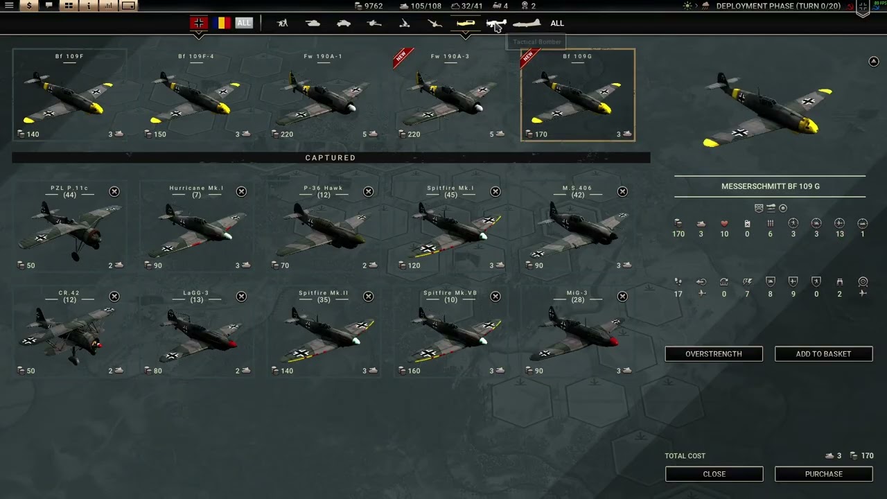The image size is (887, 499).
Task: Select the Bf 109G unit card
Action: click(577, 95)
